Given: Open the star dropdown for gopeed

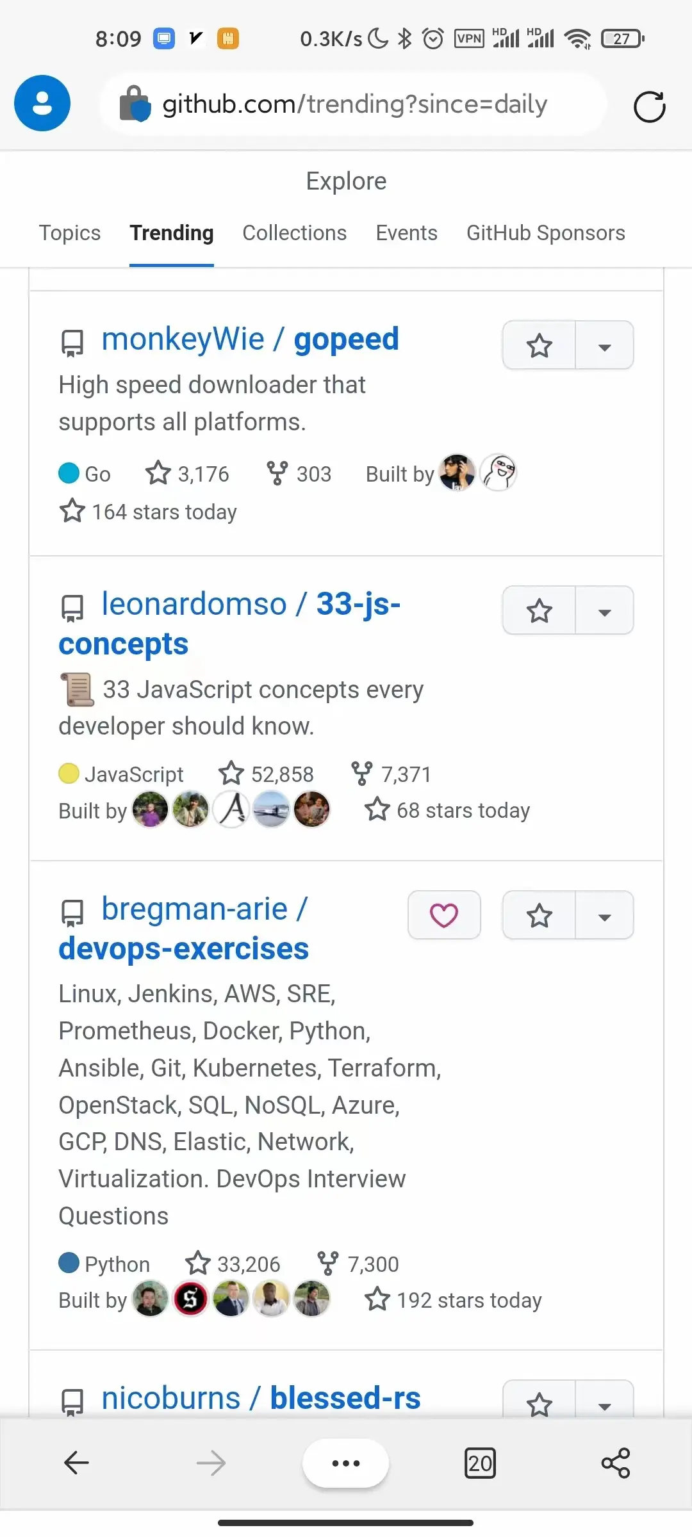Looking at the screenshot, I should click(604, 346).
